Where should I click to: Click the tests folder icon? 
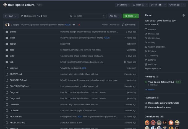tap(7, 56)
